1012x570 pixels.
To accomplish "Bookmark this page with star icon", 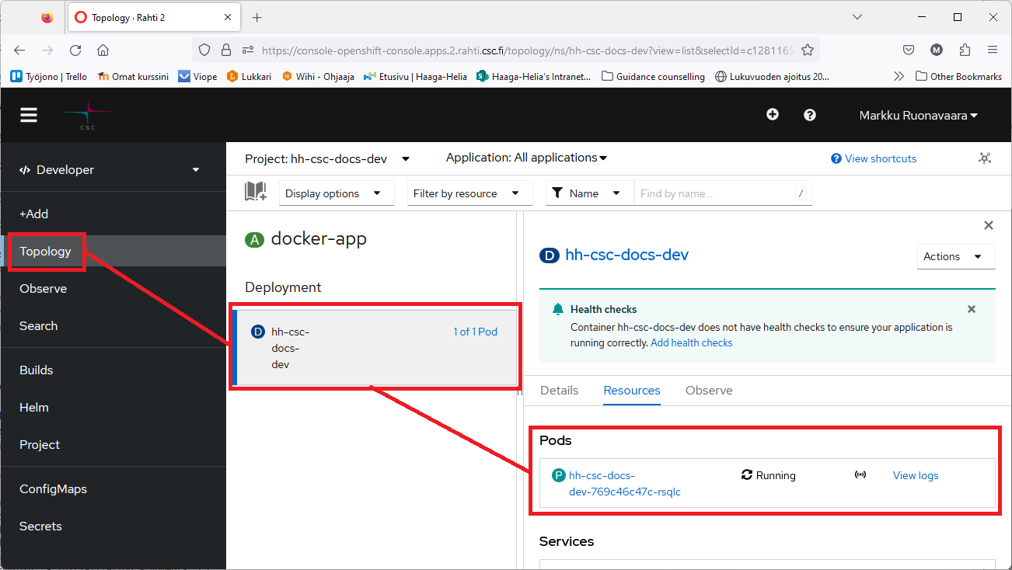I will [x=808, y=50].
